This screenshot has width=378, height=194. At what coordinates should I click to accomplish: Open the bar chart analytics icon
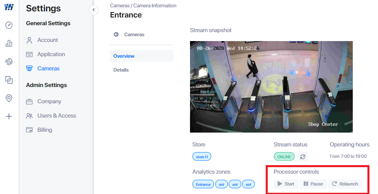coord(9,44)
